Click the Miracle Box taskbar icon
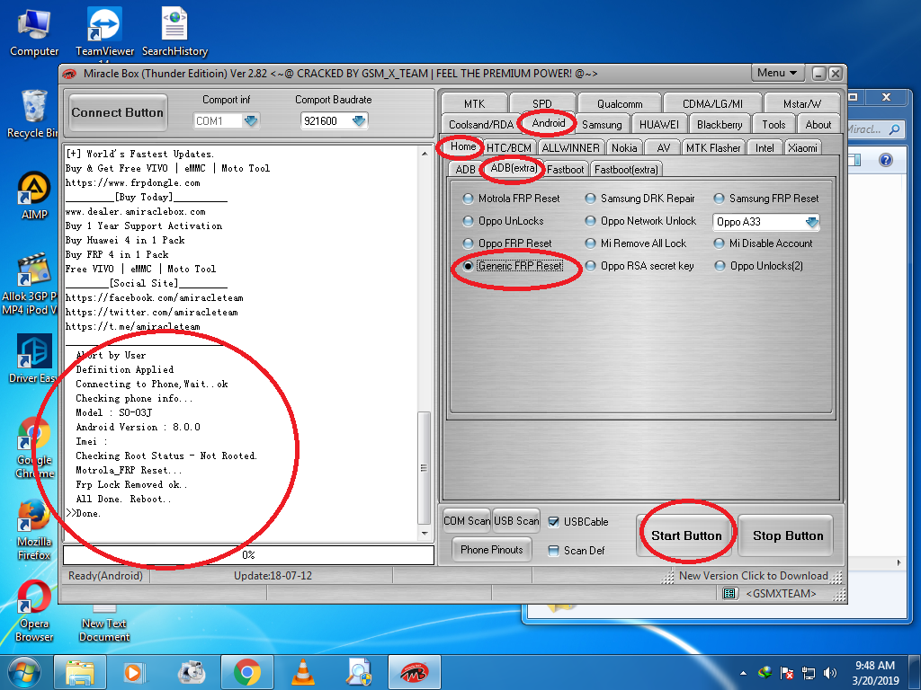 tap(414, 672)
